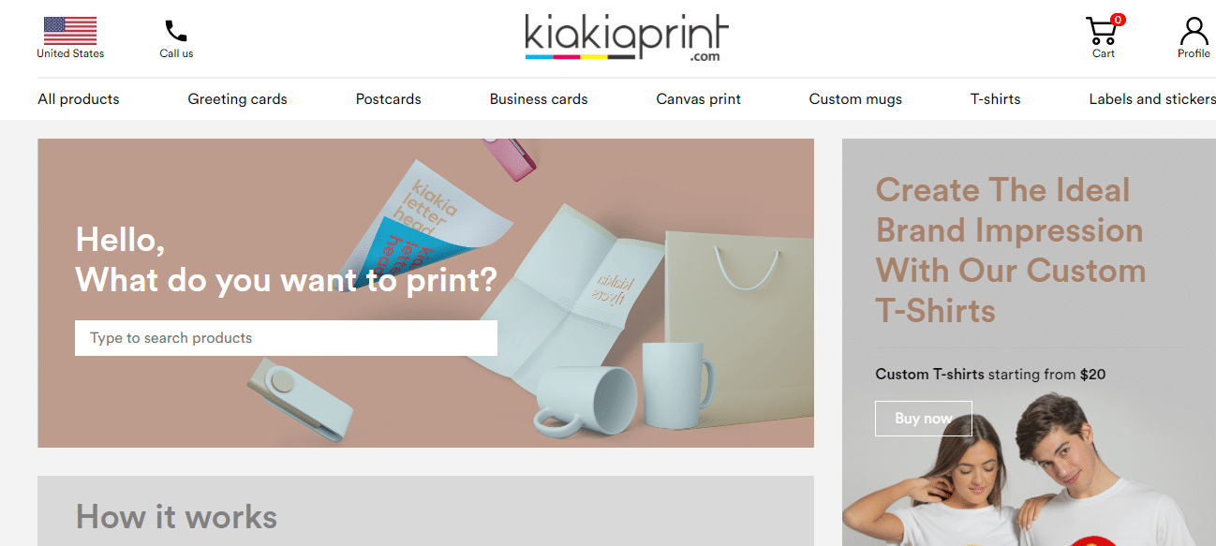
Task: Click the Call us phone icon
Action: click(176, 32)
